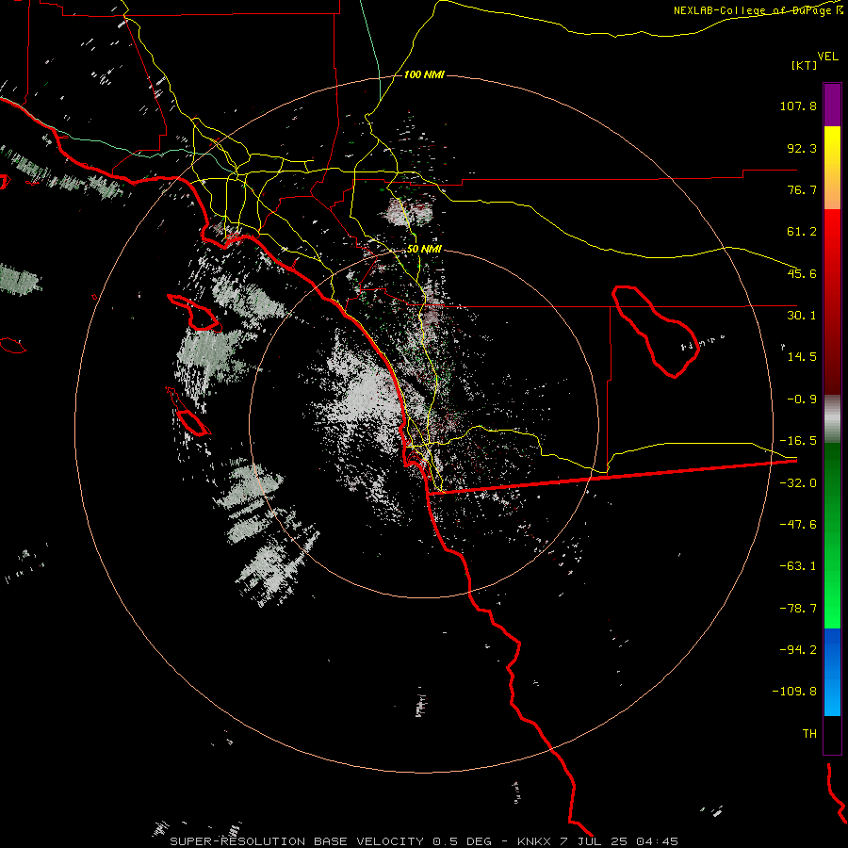Click the SUPER-RESOLUTION BASE VELOCITY caption text
Viewport: 848px width, 848px height.
click(x=299, y=841)
